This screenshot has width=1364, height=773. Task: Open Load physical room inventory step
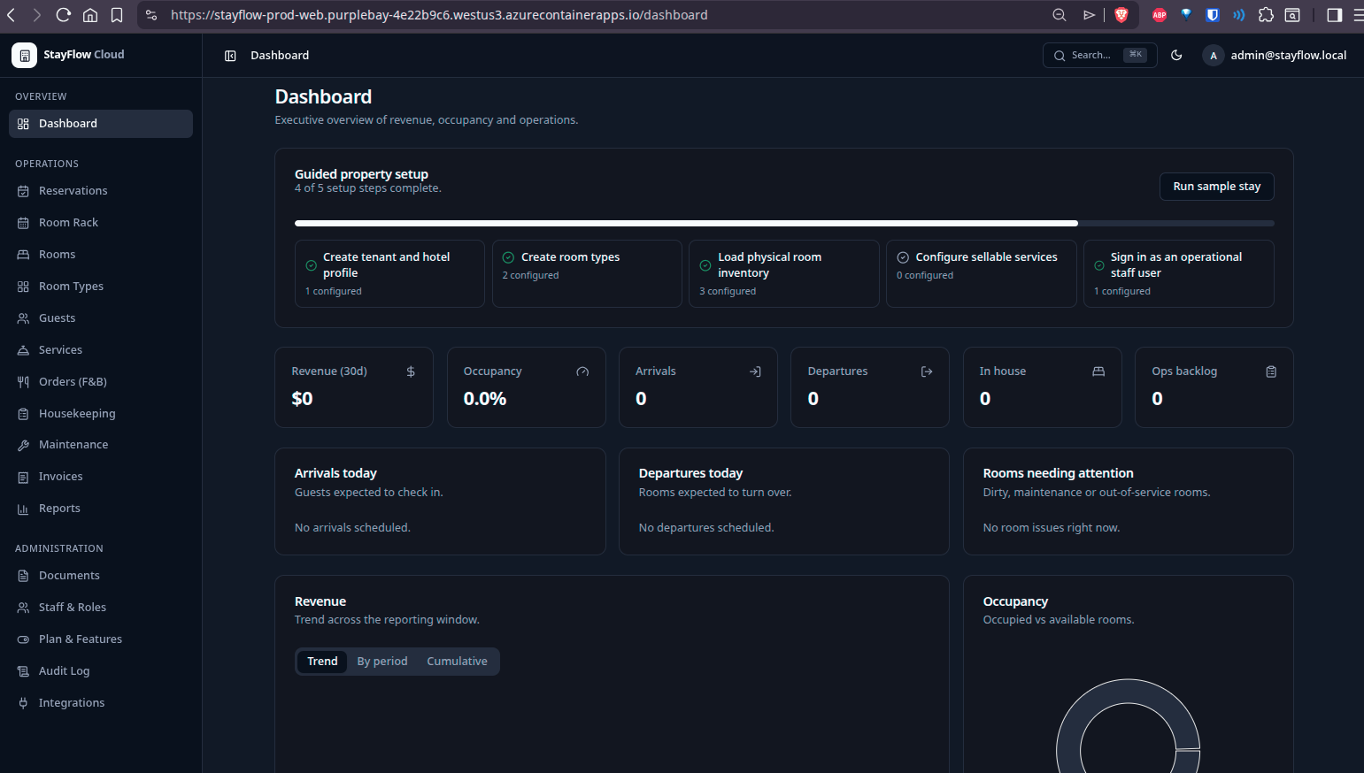click(784, 273)
